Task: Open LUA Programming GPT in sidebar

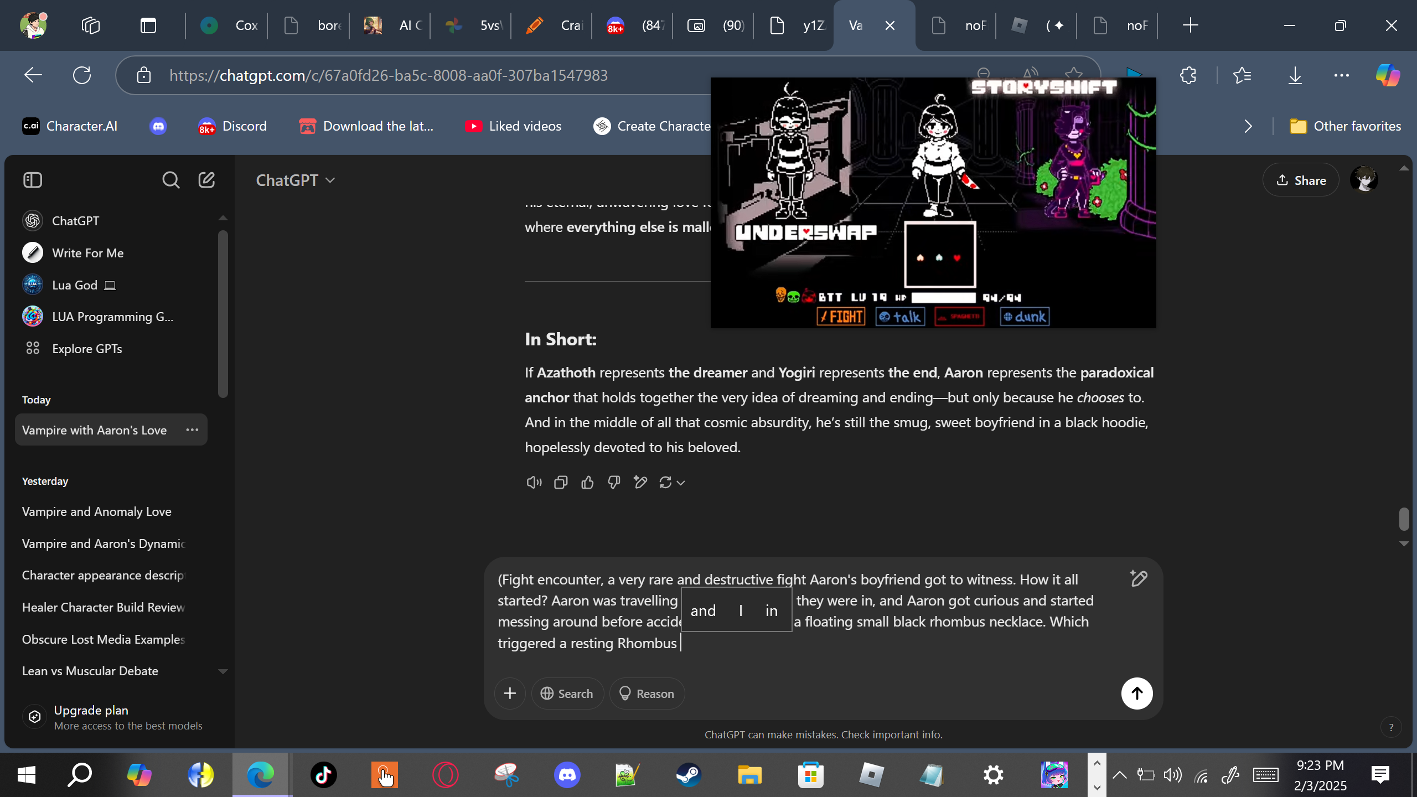Action: click(x=111, y=317)
